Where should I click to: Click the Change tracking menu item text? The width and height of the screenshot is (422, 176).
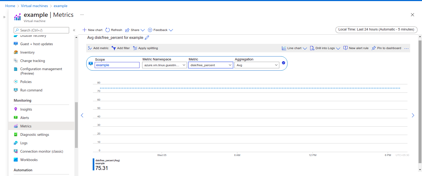(x=33, y=61)
